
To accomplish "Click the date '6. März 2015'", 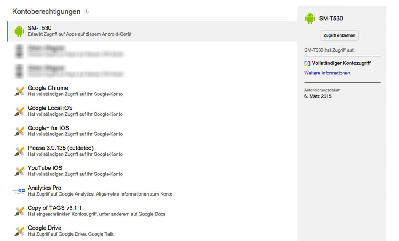I will click(318, 96).
